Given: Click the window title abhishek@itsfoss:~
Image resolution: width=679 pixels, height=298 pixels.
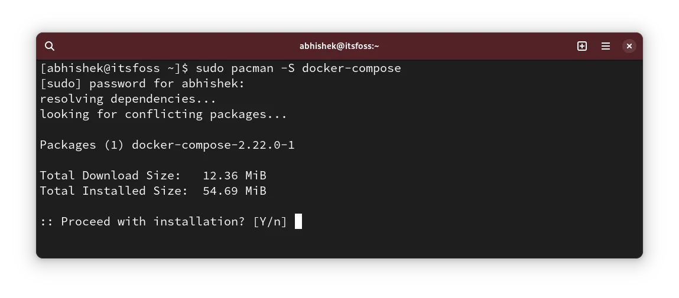Looking at the screenshot, I should point(339,46).
